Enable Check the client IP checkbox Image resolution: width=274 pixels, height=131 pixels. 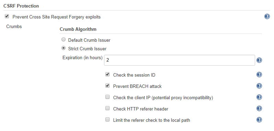(107, 97)
